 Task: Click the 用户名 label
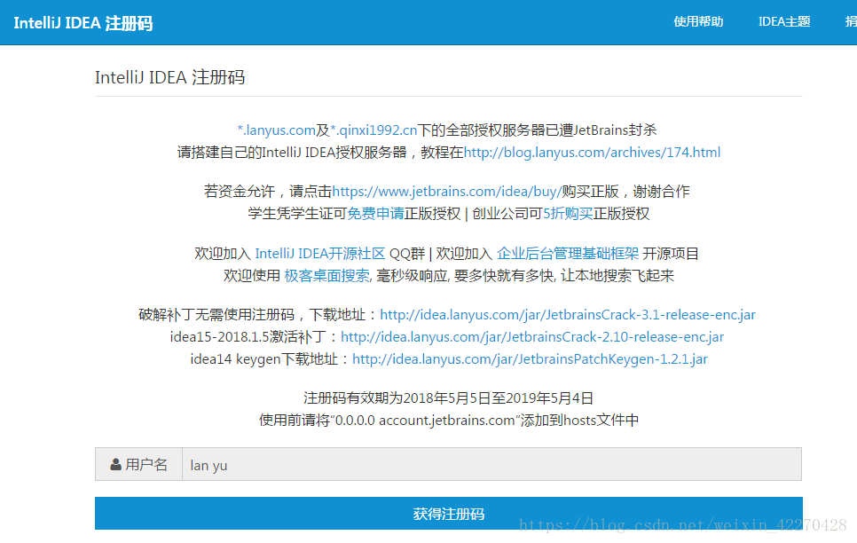(x=145, y=465)
